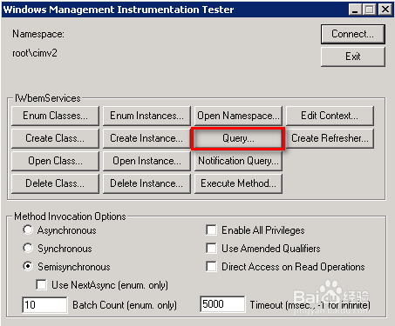Select the Asynchronous radio option
Screen dimensions: 395x326
[x=28, y=230]
